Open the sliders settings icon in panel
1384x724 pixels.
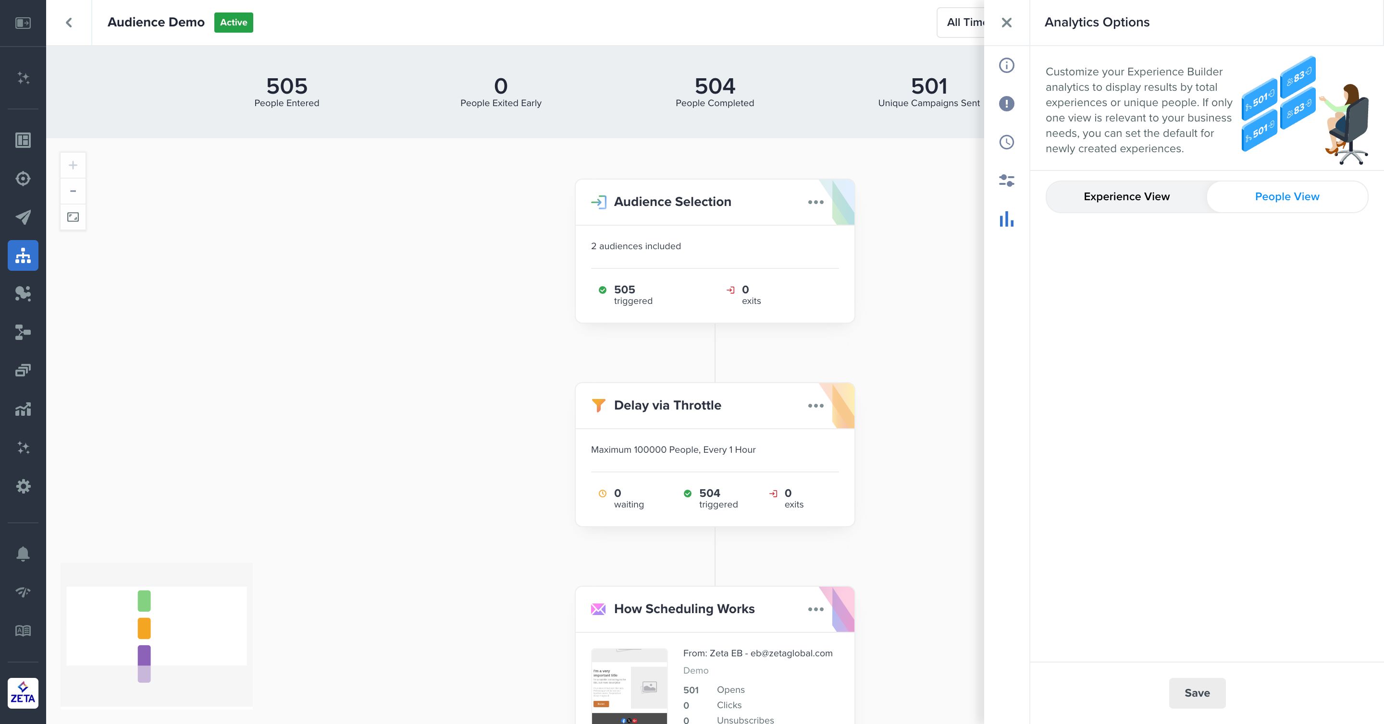tap(1006, 181)
